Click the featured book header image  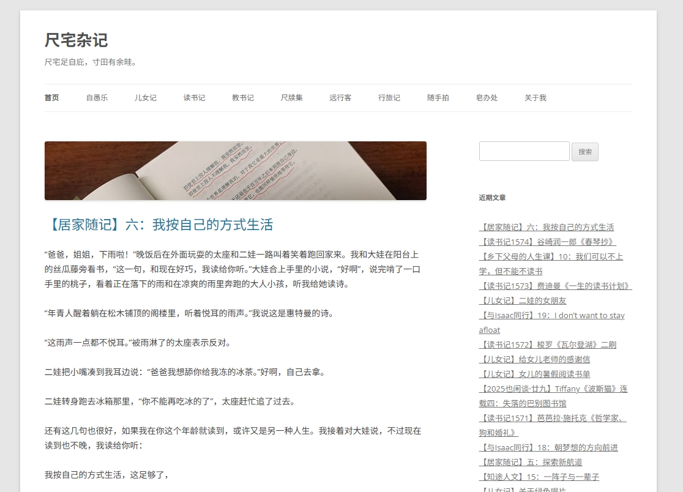(235, 171)
